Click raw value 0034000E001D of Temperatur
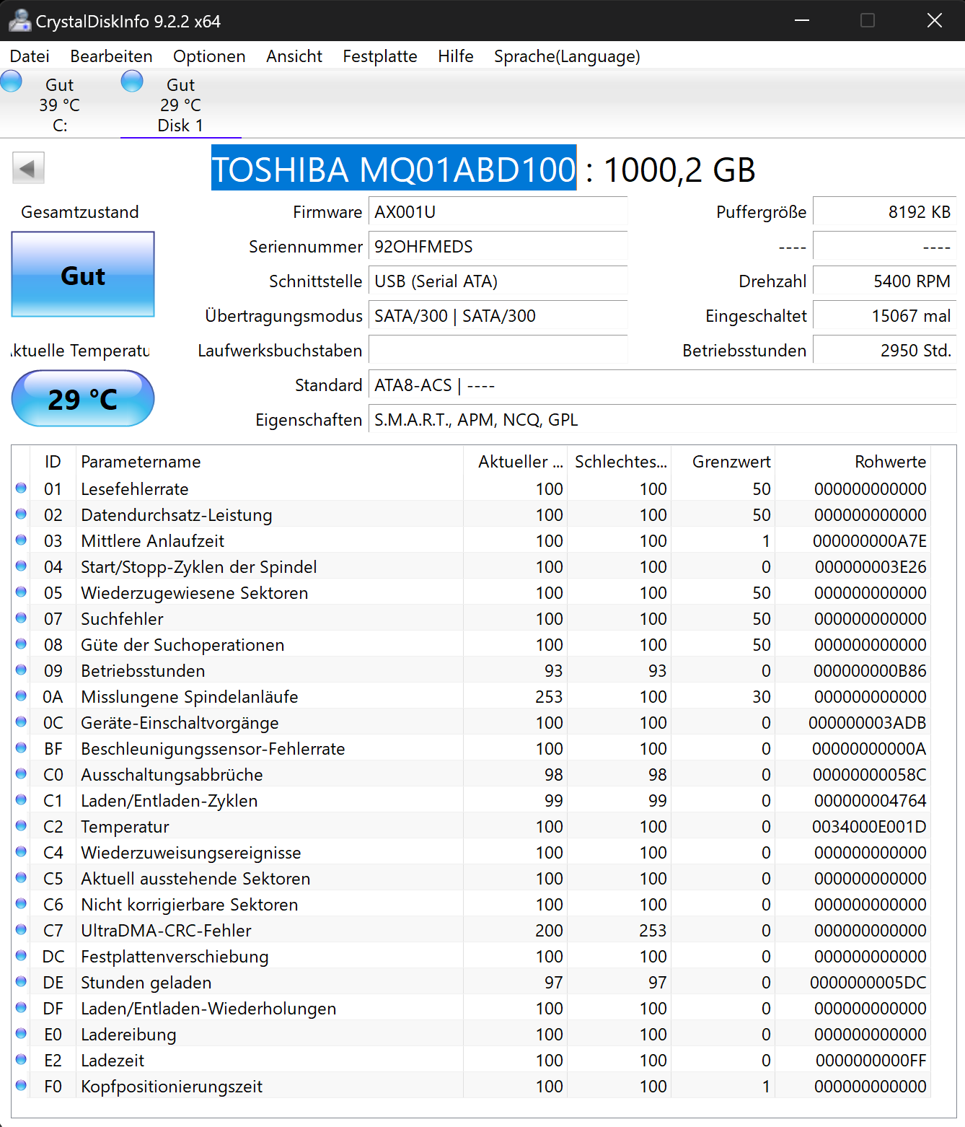Viewport: 965px width, 1127px height. tap(869, 827)
